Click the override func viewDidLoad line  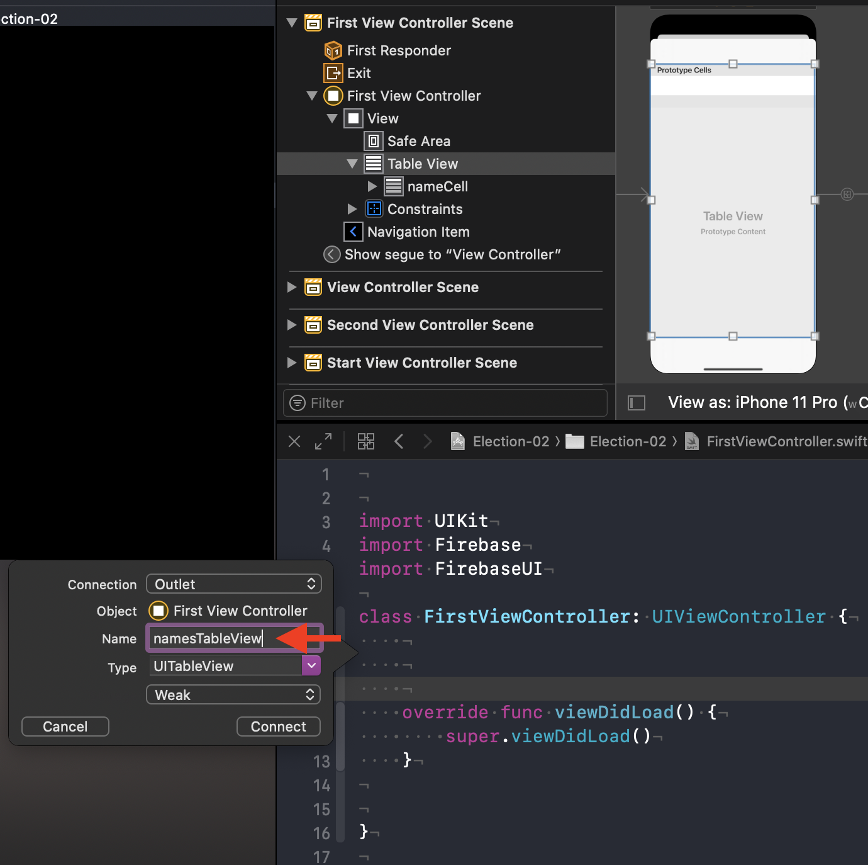click(x=559, y=712)
